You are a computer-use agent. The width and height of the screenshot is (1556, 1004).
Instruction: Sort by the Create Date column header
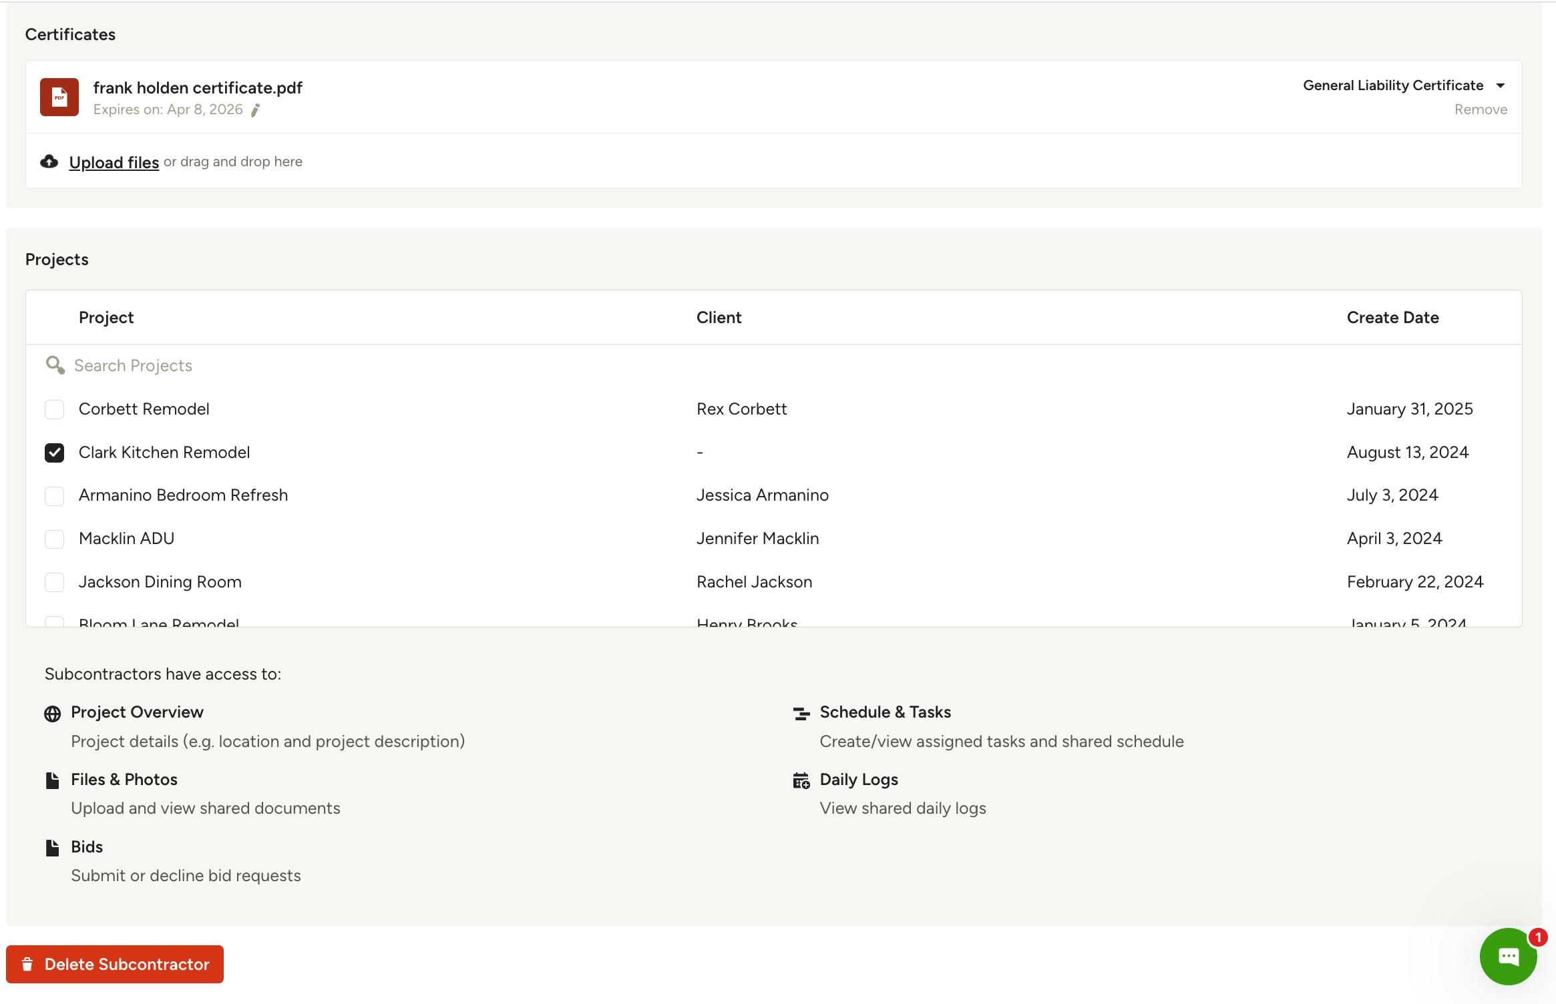(1392, 318)
